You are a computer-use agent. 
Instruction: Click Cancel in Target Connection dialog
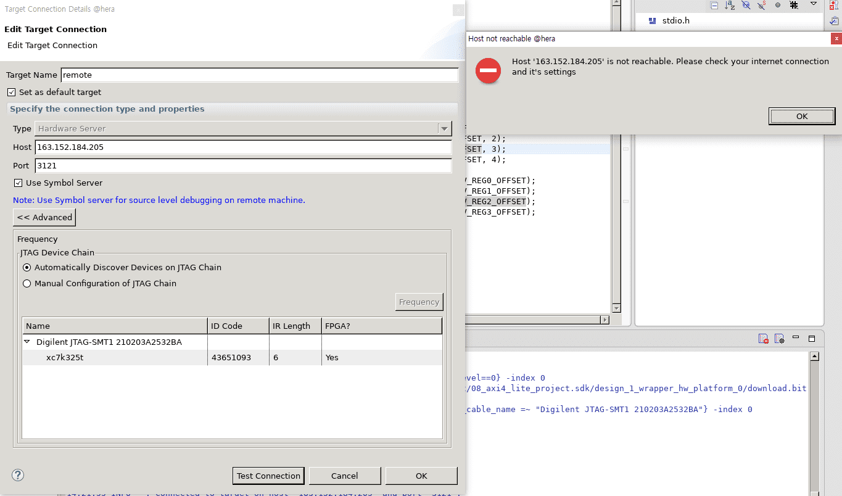[344, 476]
